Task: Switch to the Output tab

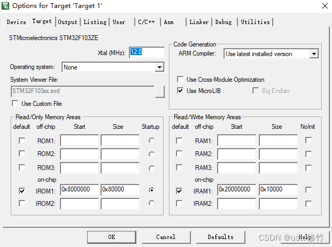Action: tap(67, 22)
